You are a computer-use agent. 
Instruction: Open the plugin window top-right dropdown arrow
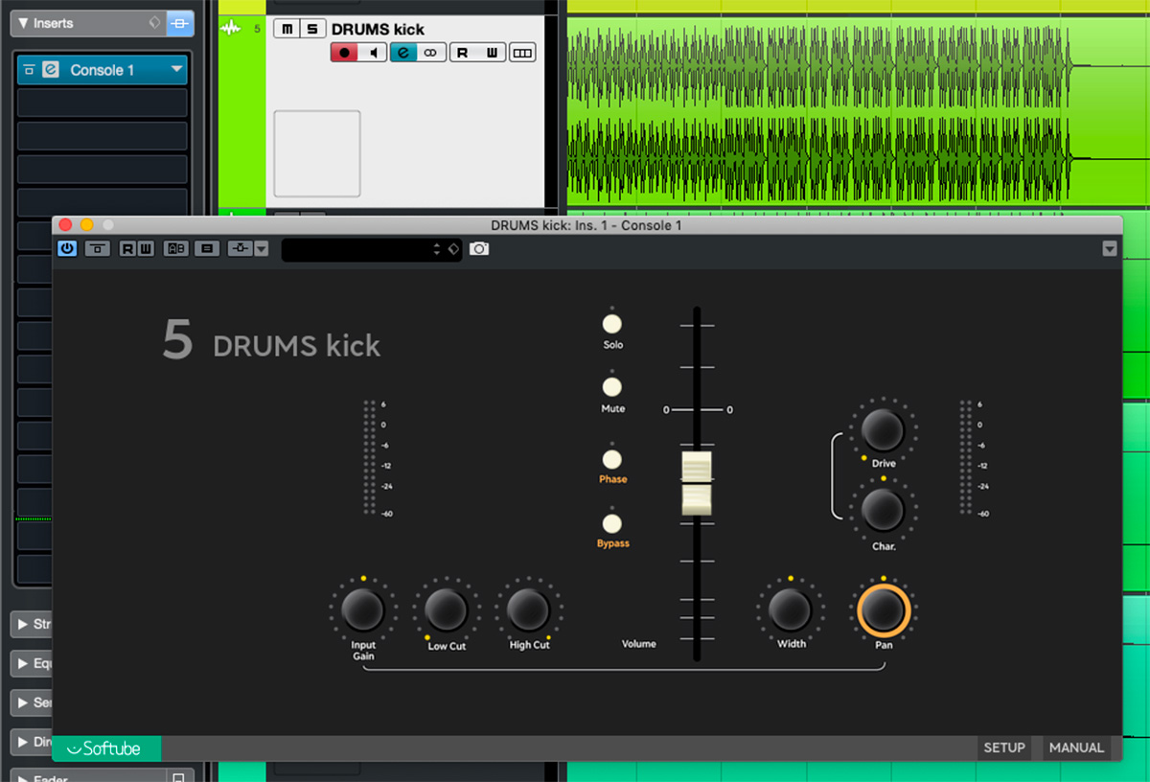1109,249
